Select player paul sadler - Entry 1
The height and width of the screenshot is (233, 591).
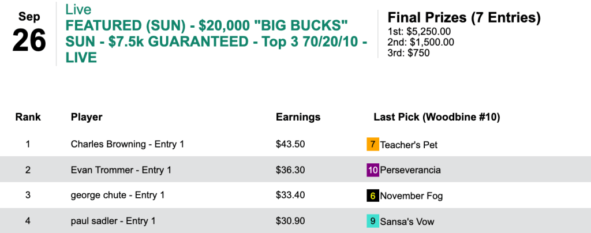[x=113, y=221]
